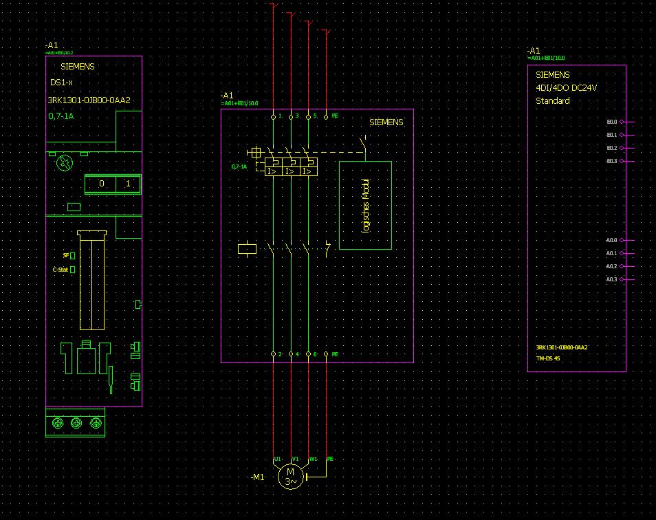
Task: Select bottom terminal 4 of motor starter
Action: (x=291, y=354)
